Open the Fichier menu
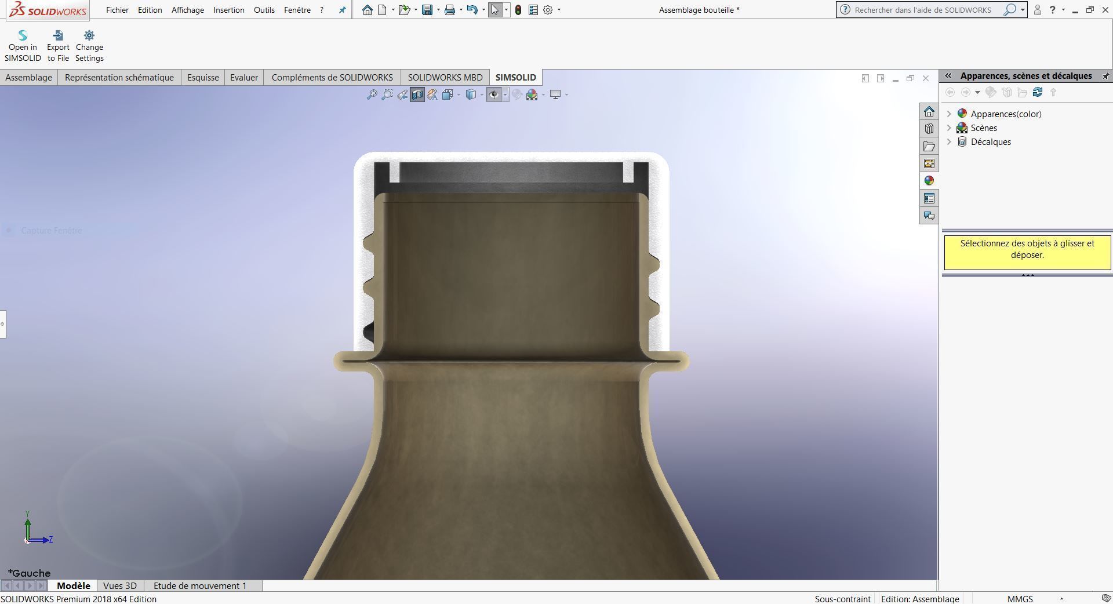 117,10
